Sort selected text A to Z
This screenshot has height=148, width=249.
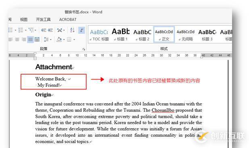tap(72, 30)
